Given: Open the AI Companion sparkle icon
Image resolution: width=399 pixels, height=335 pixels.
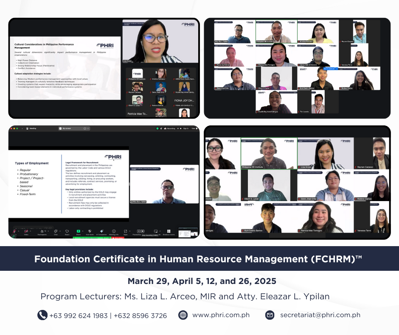Looking at the screenshot, I should 101,231.
